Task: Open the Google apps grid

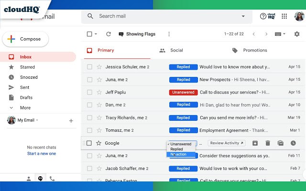Action: (x=284, y=16)
